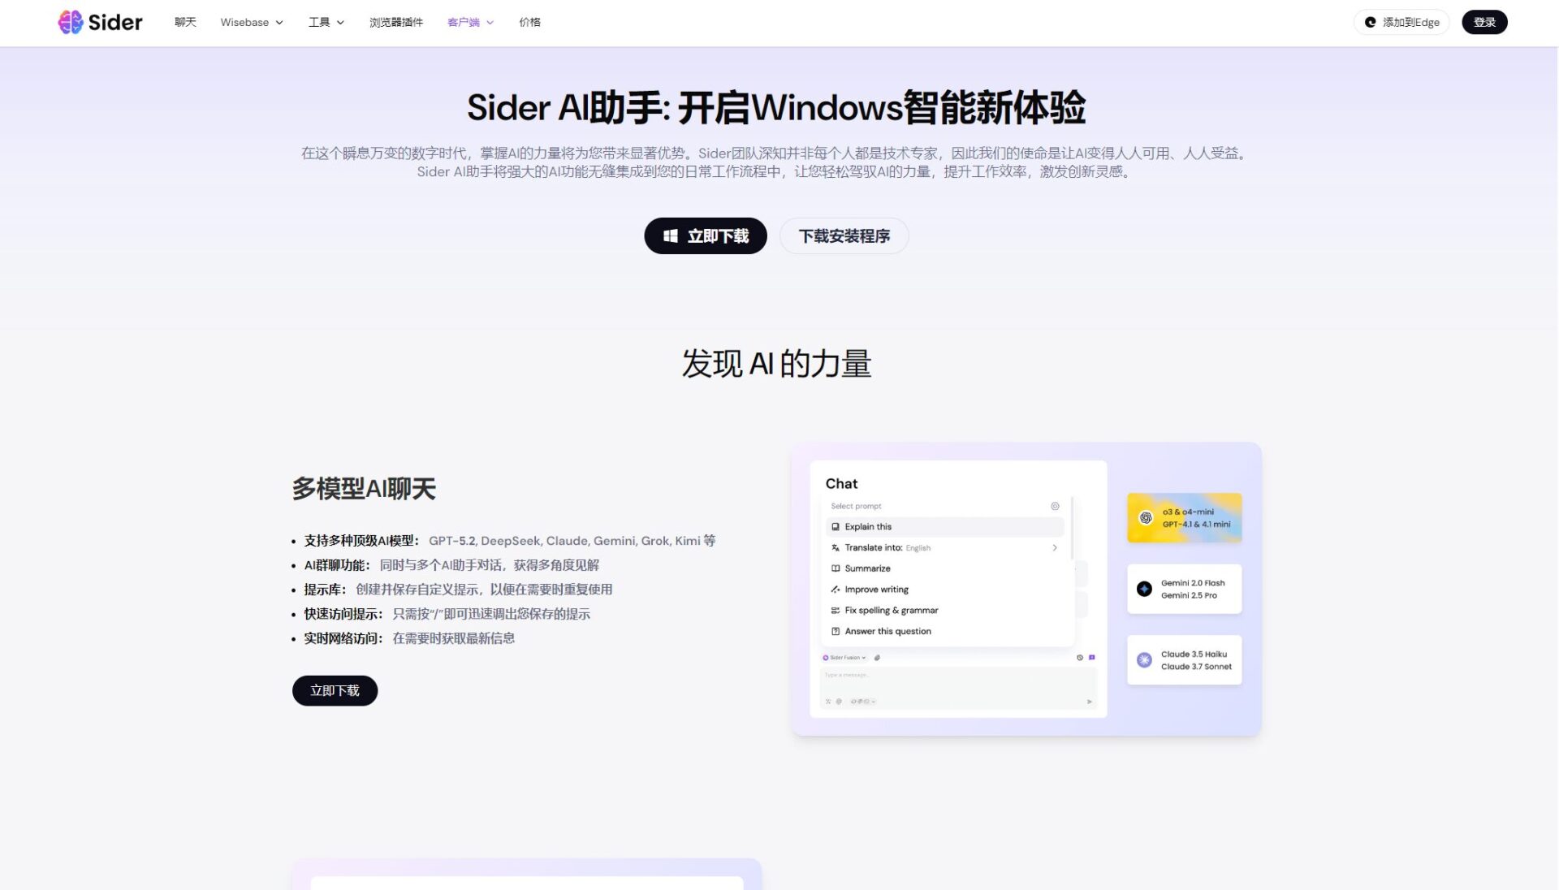This screenshot has width=1559, height=890.
Task: Click the Translate into icon in the prompt list
Action: (x=835, y=547)
